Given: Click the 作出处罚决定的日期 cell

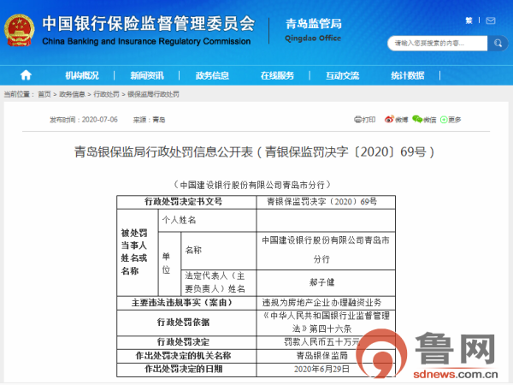Looking at the screenshot, I should [x=186, y=370].
